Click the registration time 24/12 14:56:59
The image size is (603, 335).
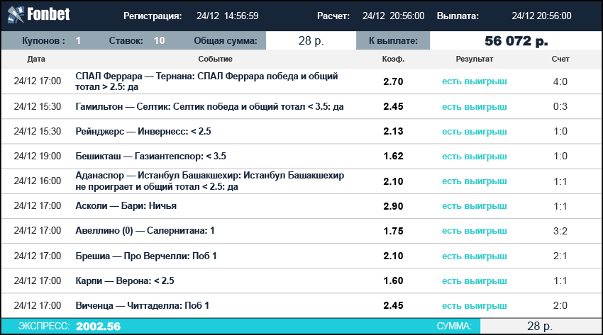[x=227, y=16]
